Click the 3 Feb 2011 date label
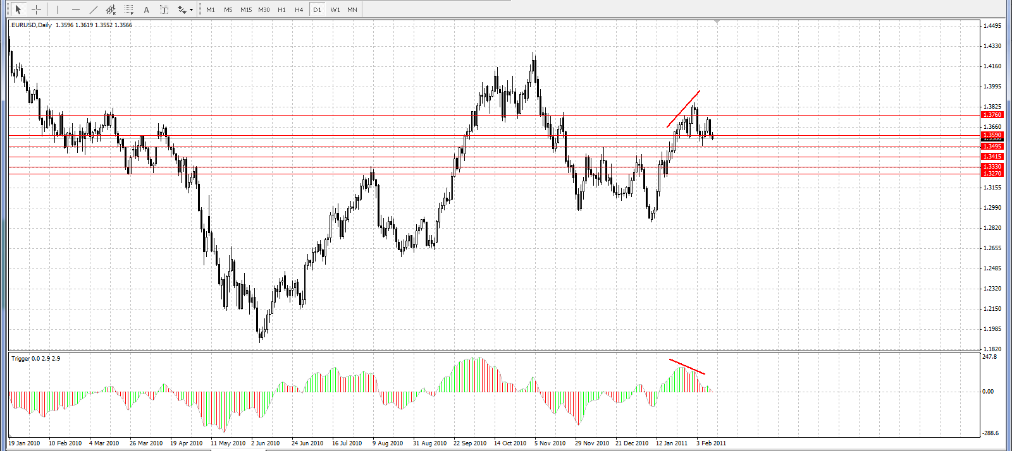 (712, 443)
